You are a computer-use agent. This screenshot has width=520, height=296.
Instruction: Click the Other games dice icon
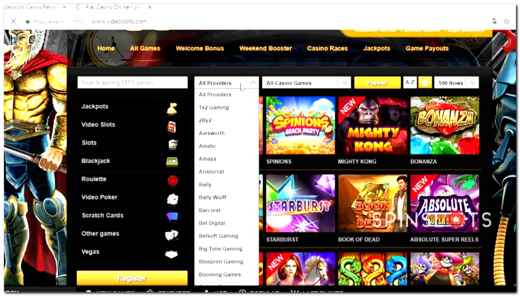(x=172, y=235)
